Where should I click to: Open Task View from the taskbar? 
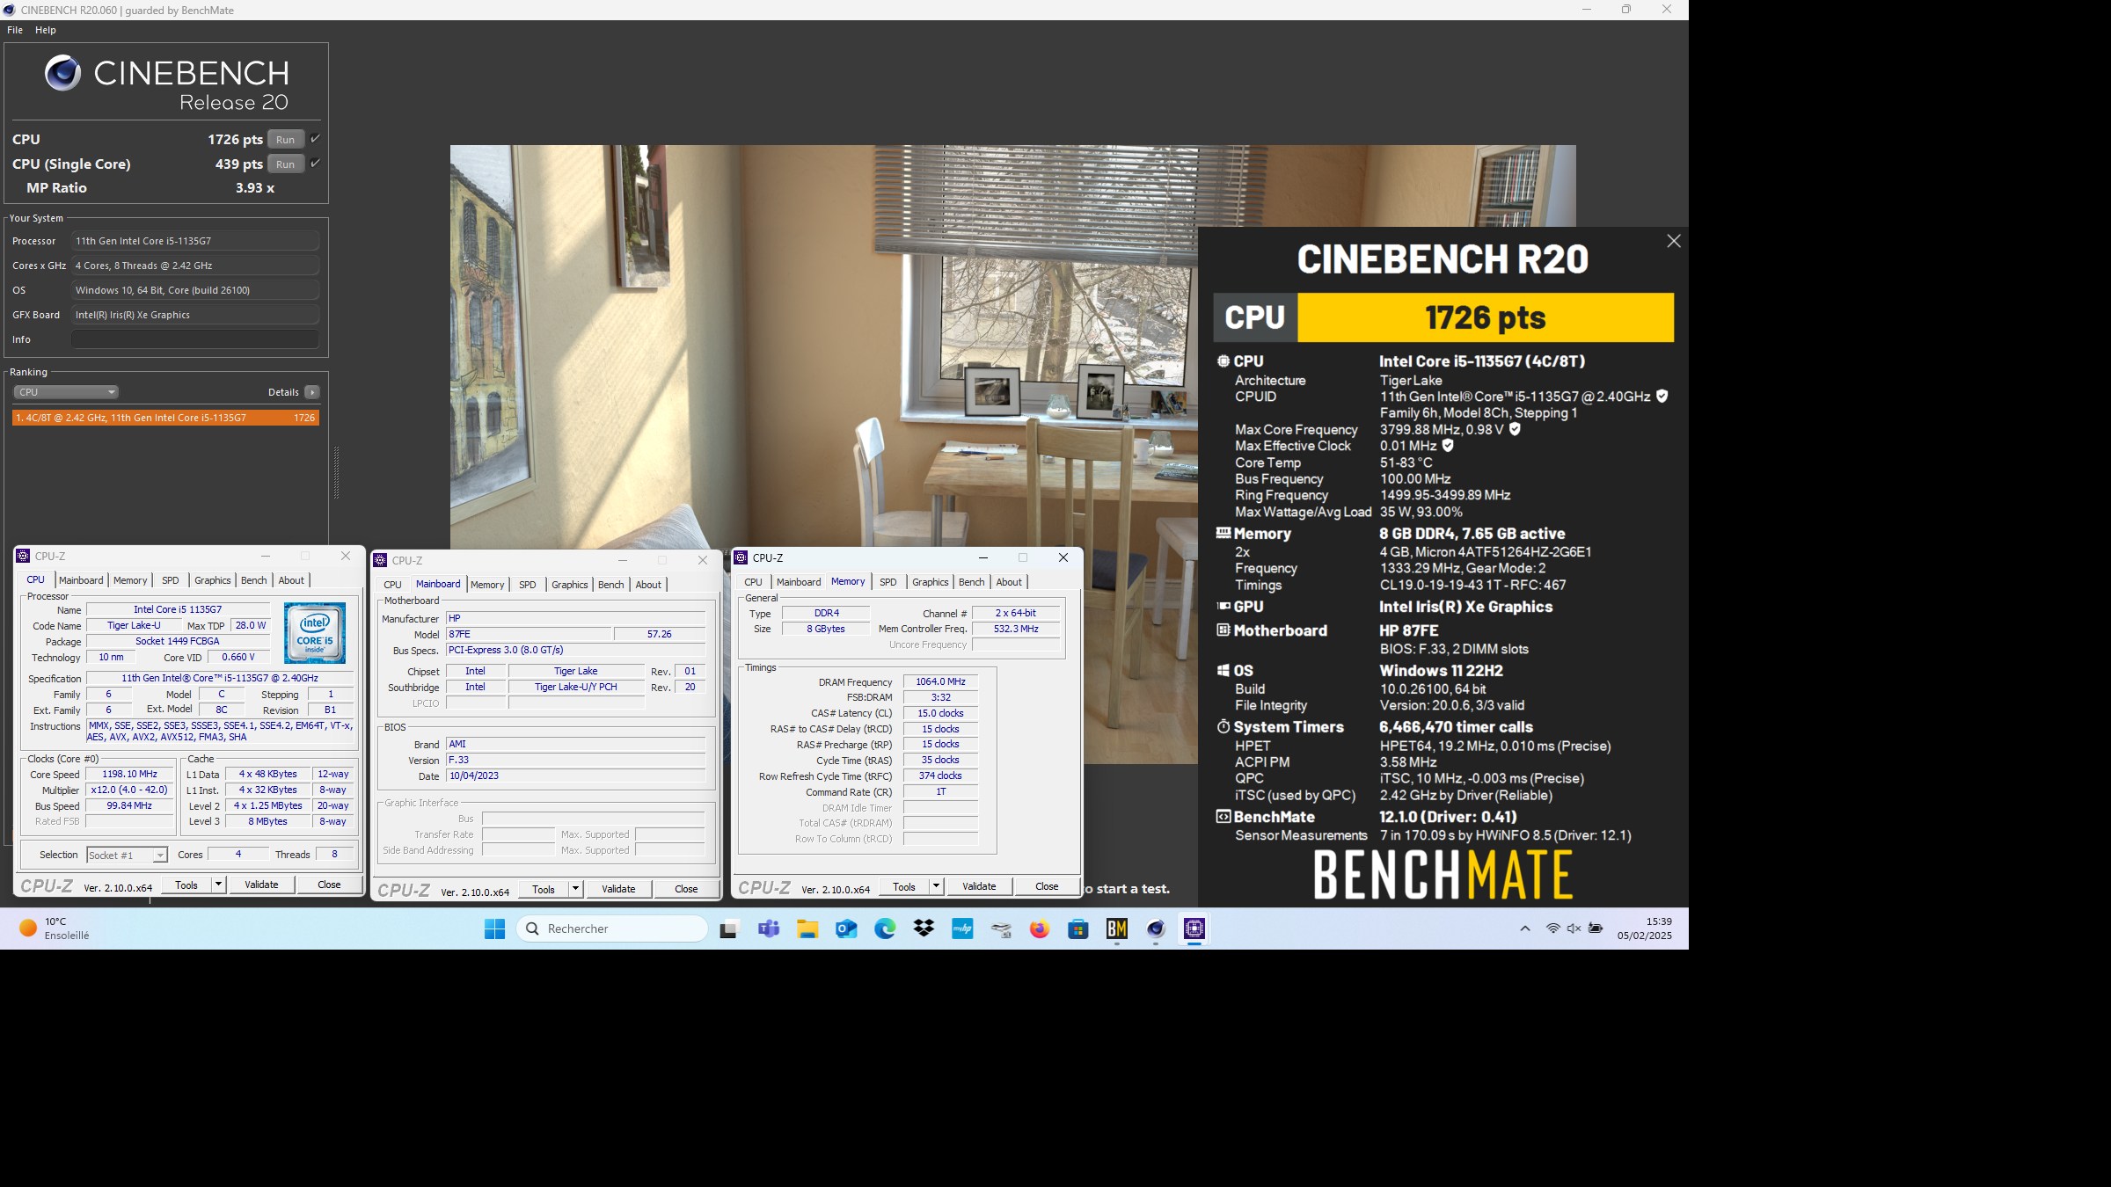[729, 928]
